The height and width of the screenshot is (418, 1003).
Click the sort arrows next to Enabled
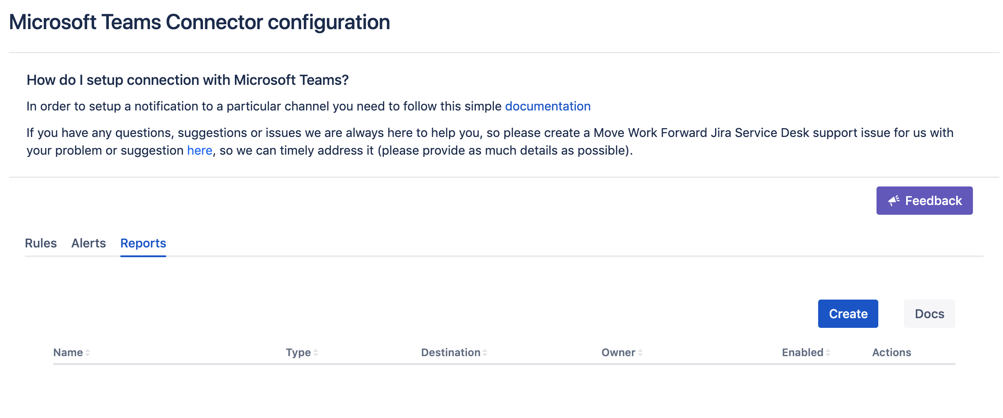[828, 353]
